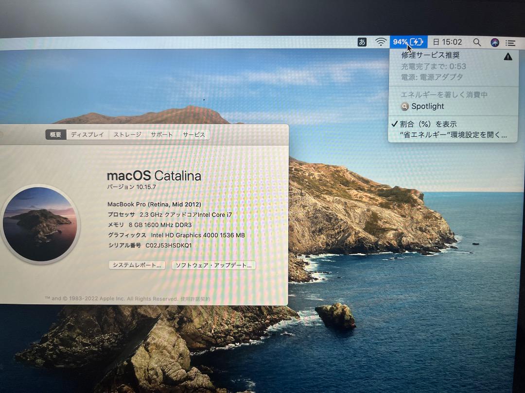Image resolution: width=525 pixels, height=393 pixels.
Task: Click MacBook Pro (Retina, Mid 2012) text
Action: (155, 204)
